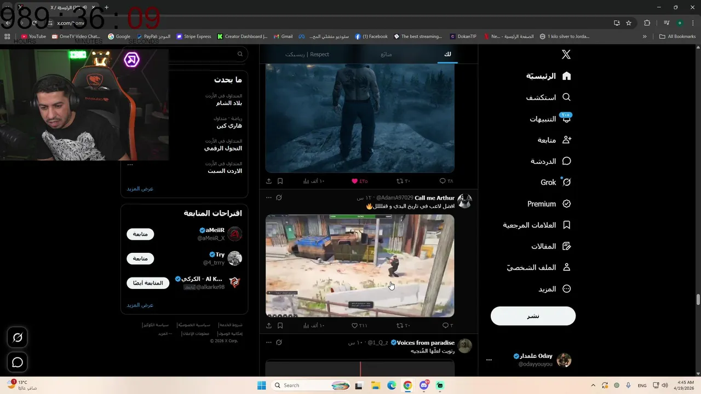Viewport: 701px width, 394px height.
Task: Open the All Bookmarks folder
Action: 677,37
